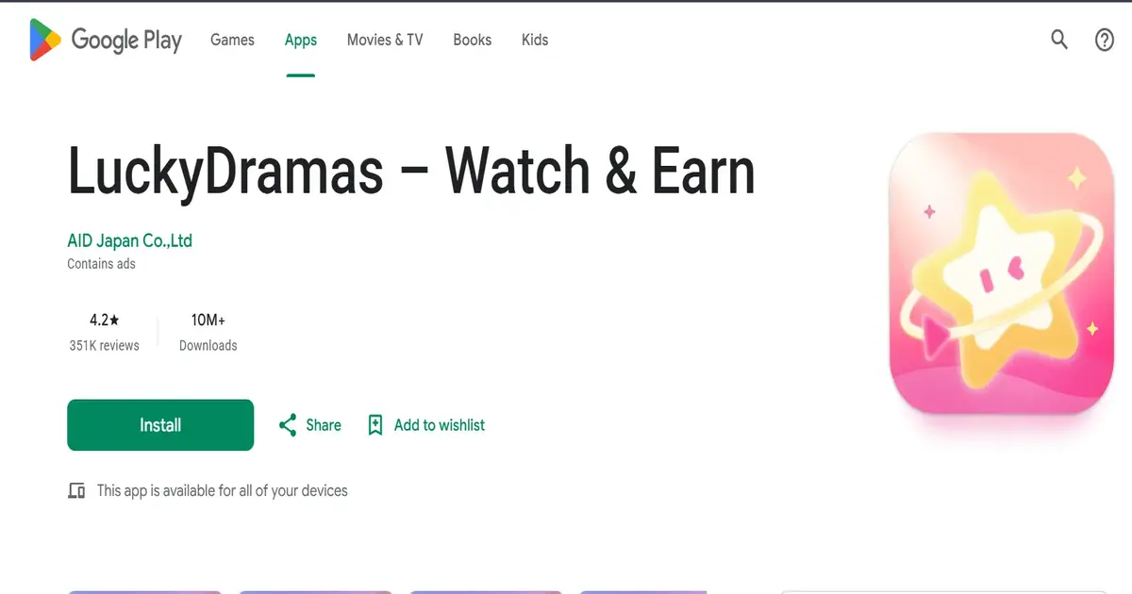
Task: Open the Help question mark icon
Action: tap(1105, 40)
